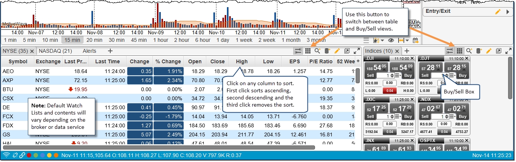This screenshot has height=162, width=516.
Task: Click the pencil edit icon in NYSE panel
Action: click(337, 51)
